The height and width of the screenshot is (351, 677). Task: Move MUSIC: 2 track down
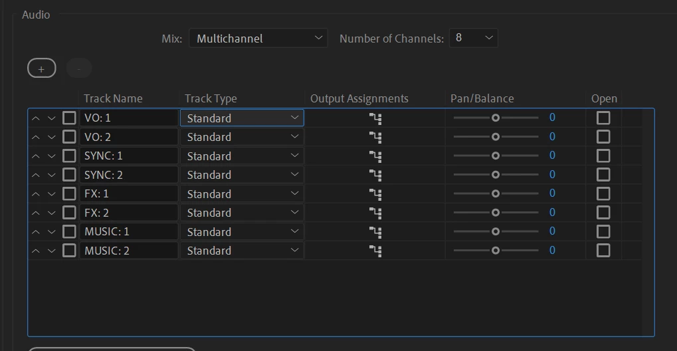click(51, 251)
